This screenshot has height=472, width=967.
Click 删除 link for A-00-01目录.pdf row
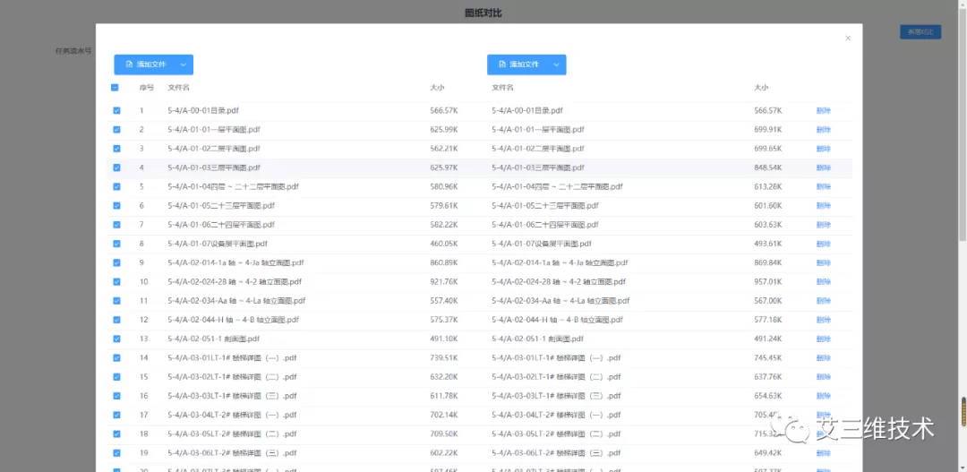click(824, 111)
